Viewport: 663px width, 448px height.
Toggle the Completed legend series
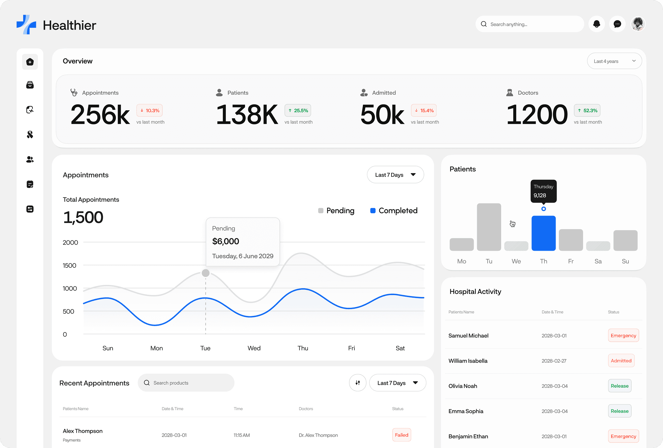(x=394, y=211)
